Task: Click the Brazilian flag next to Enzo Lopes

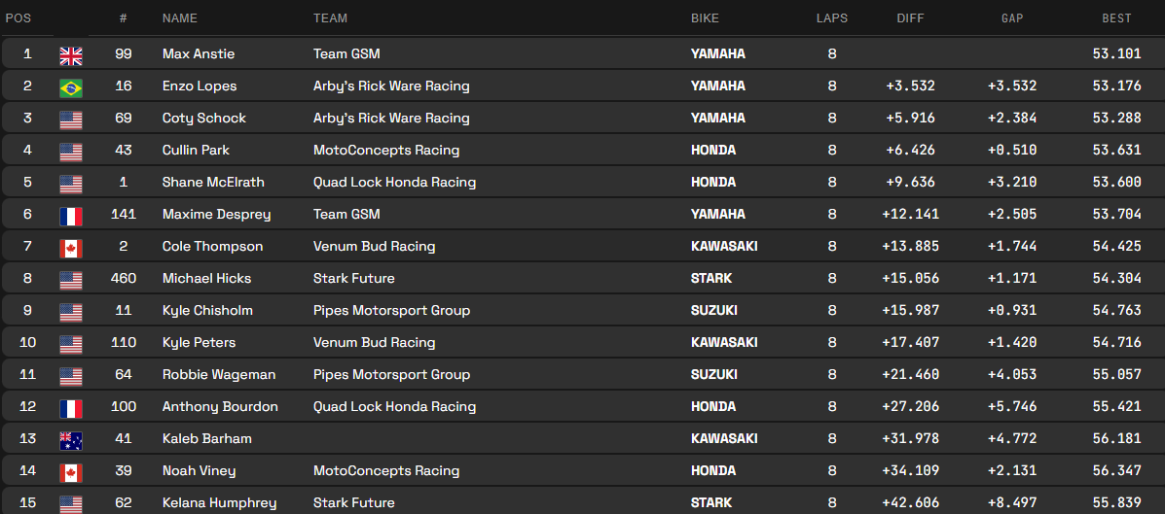Action: 71,87
